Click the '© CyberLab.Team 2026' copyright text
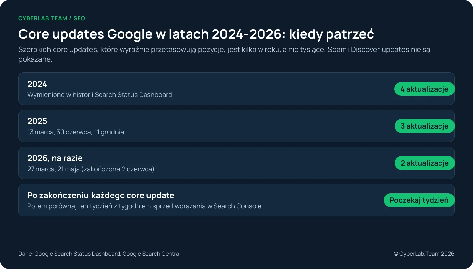Image resolution: width=473 pixels, height=269 pixels. click(x=424, y=254)
